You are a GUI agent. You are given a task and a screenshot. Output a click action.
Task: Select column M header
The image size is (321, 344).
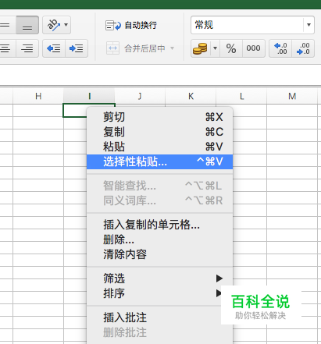(x=292, y=96)
